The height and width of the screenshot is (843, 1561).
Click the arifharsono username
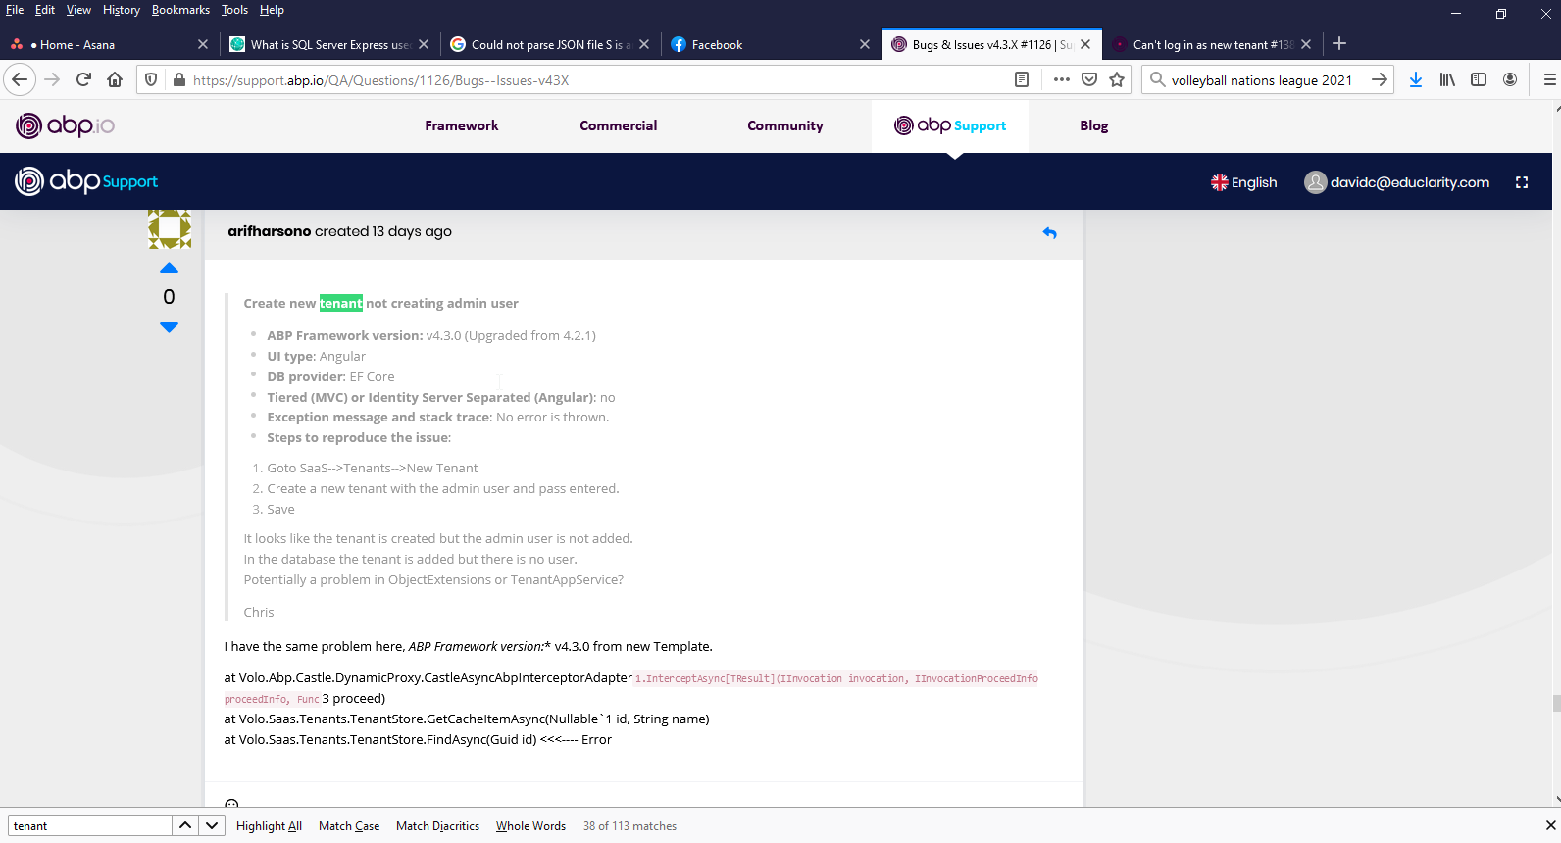270,231
